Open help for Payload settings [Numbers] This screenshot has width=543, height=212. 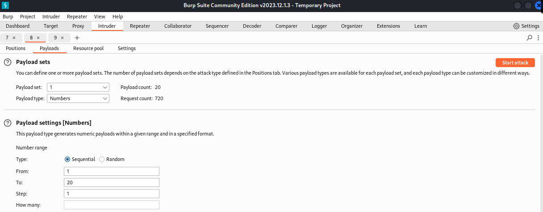click(8, 123)
